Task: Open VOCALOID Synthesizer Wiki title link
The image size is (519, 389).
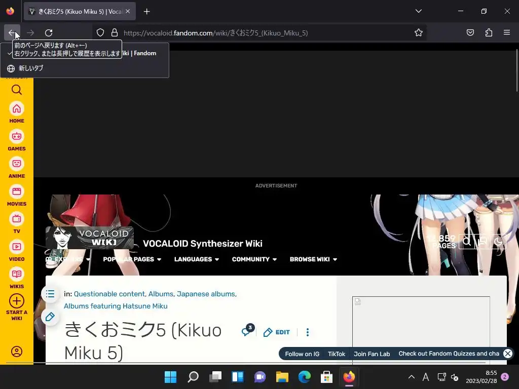Action: pyautogui.click(x=203, y=244)
